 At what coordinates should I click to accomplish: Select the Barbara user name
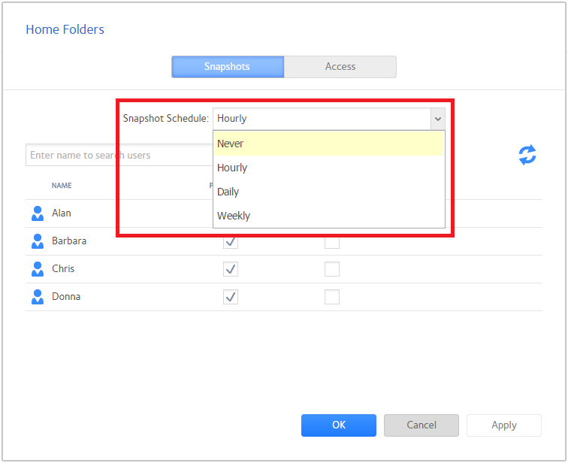[x=69, y=241]
